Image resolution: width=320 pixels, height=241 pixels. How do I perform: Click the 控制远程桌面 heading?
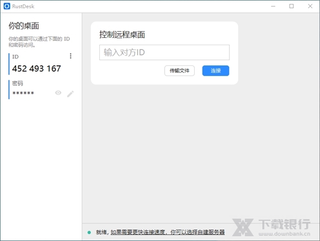tap(122, 35)
